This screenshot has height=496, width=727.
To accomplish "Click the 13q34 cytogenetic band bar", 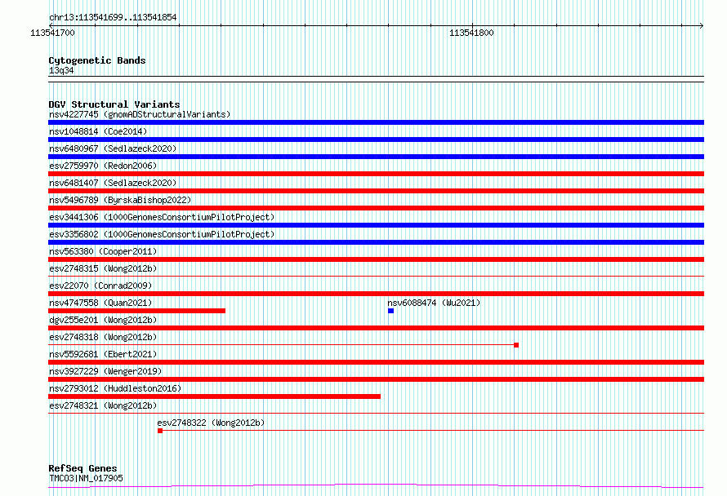I will tap(376, 79).
